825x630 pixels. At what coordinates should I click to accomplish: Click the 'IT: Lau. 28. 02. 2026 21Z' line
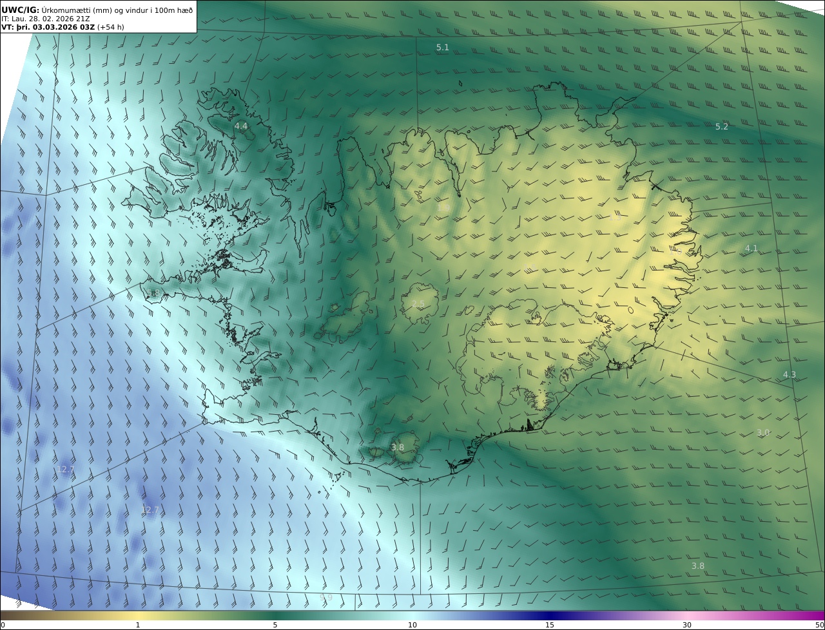(46, 19)
